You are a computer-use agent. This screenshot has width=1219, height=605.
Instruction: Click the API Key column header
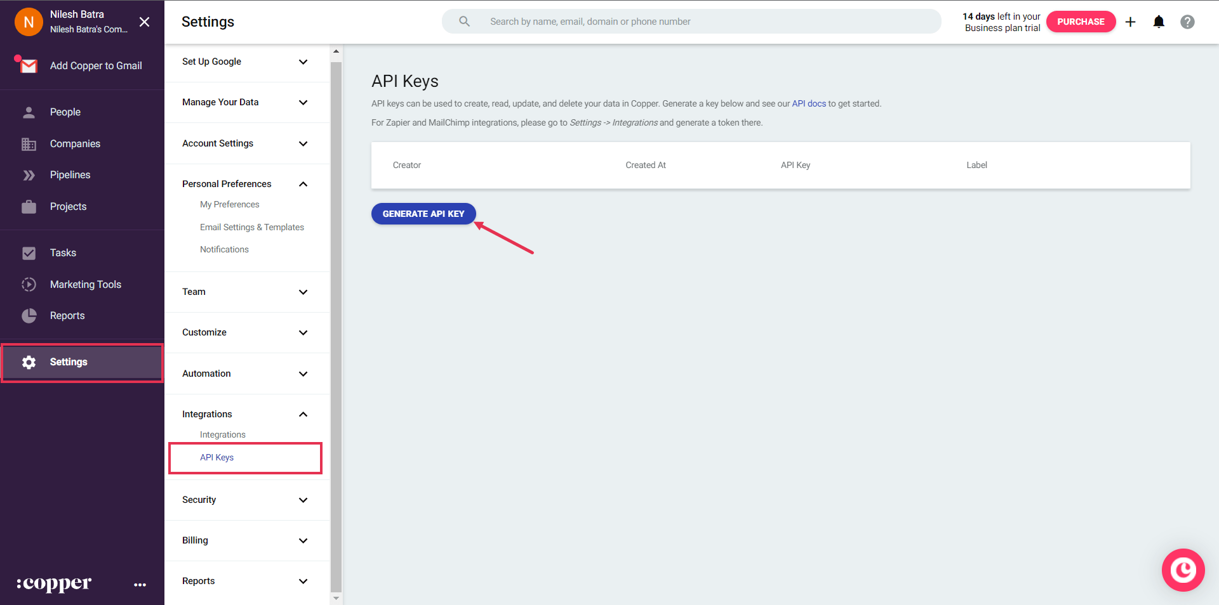[x=796, y=165]
